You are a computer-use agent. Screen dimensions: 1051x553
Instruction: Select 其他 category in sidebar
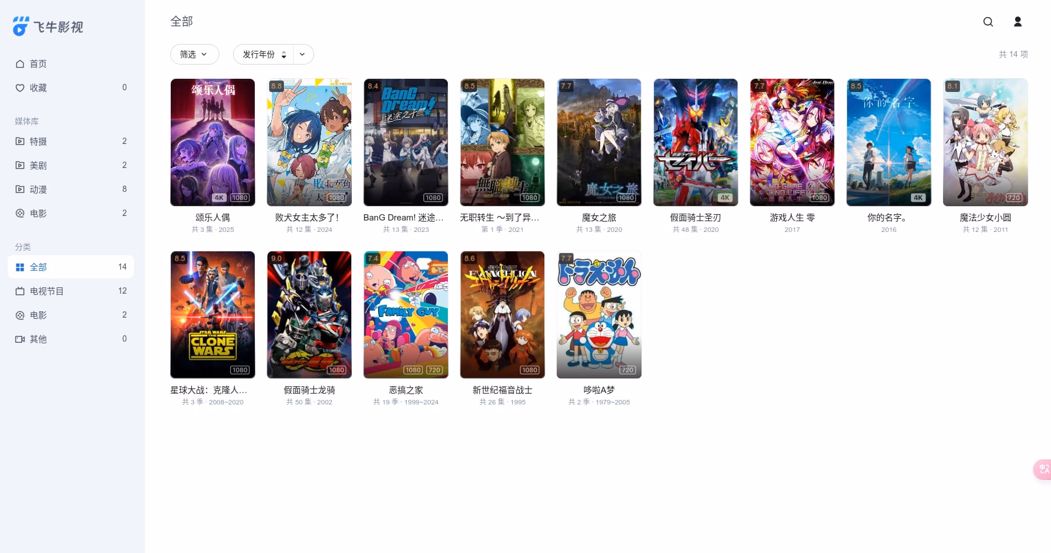click(x=71, y=339)
